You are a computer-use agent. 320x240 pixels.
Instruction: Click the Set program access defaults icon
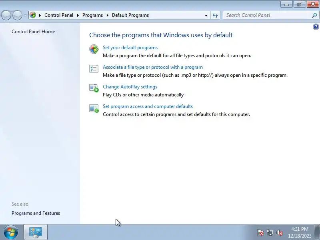[x=94, y=108]
